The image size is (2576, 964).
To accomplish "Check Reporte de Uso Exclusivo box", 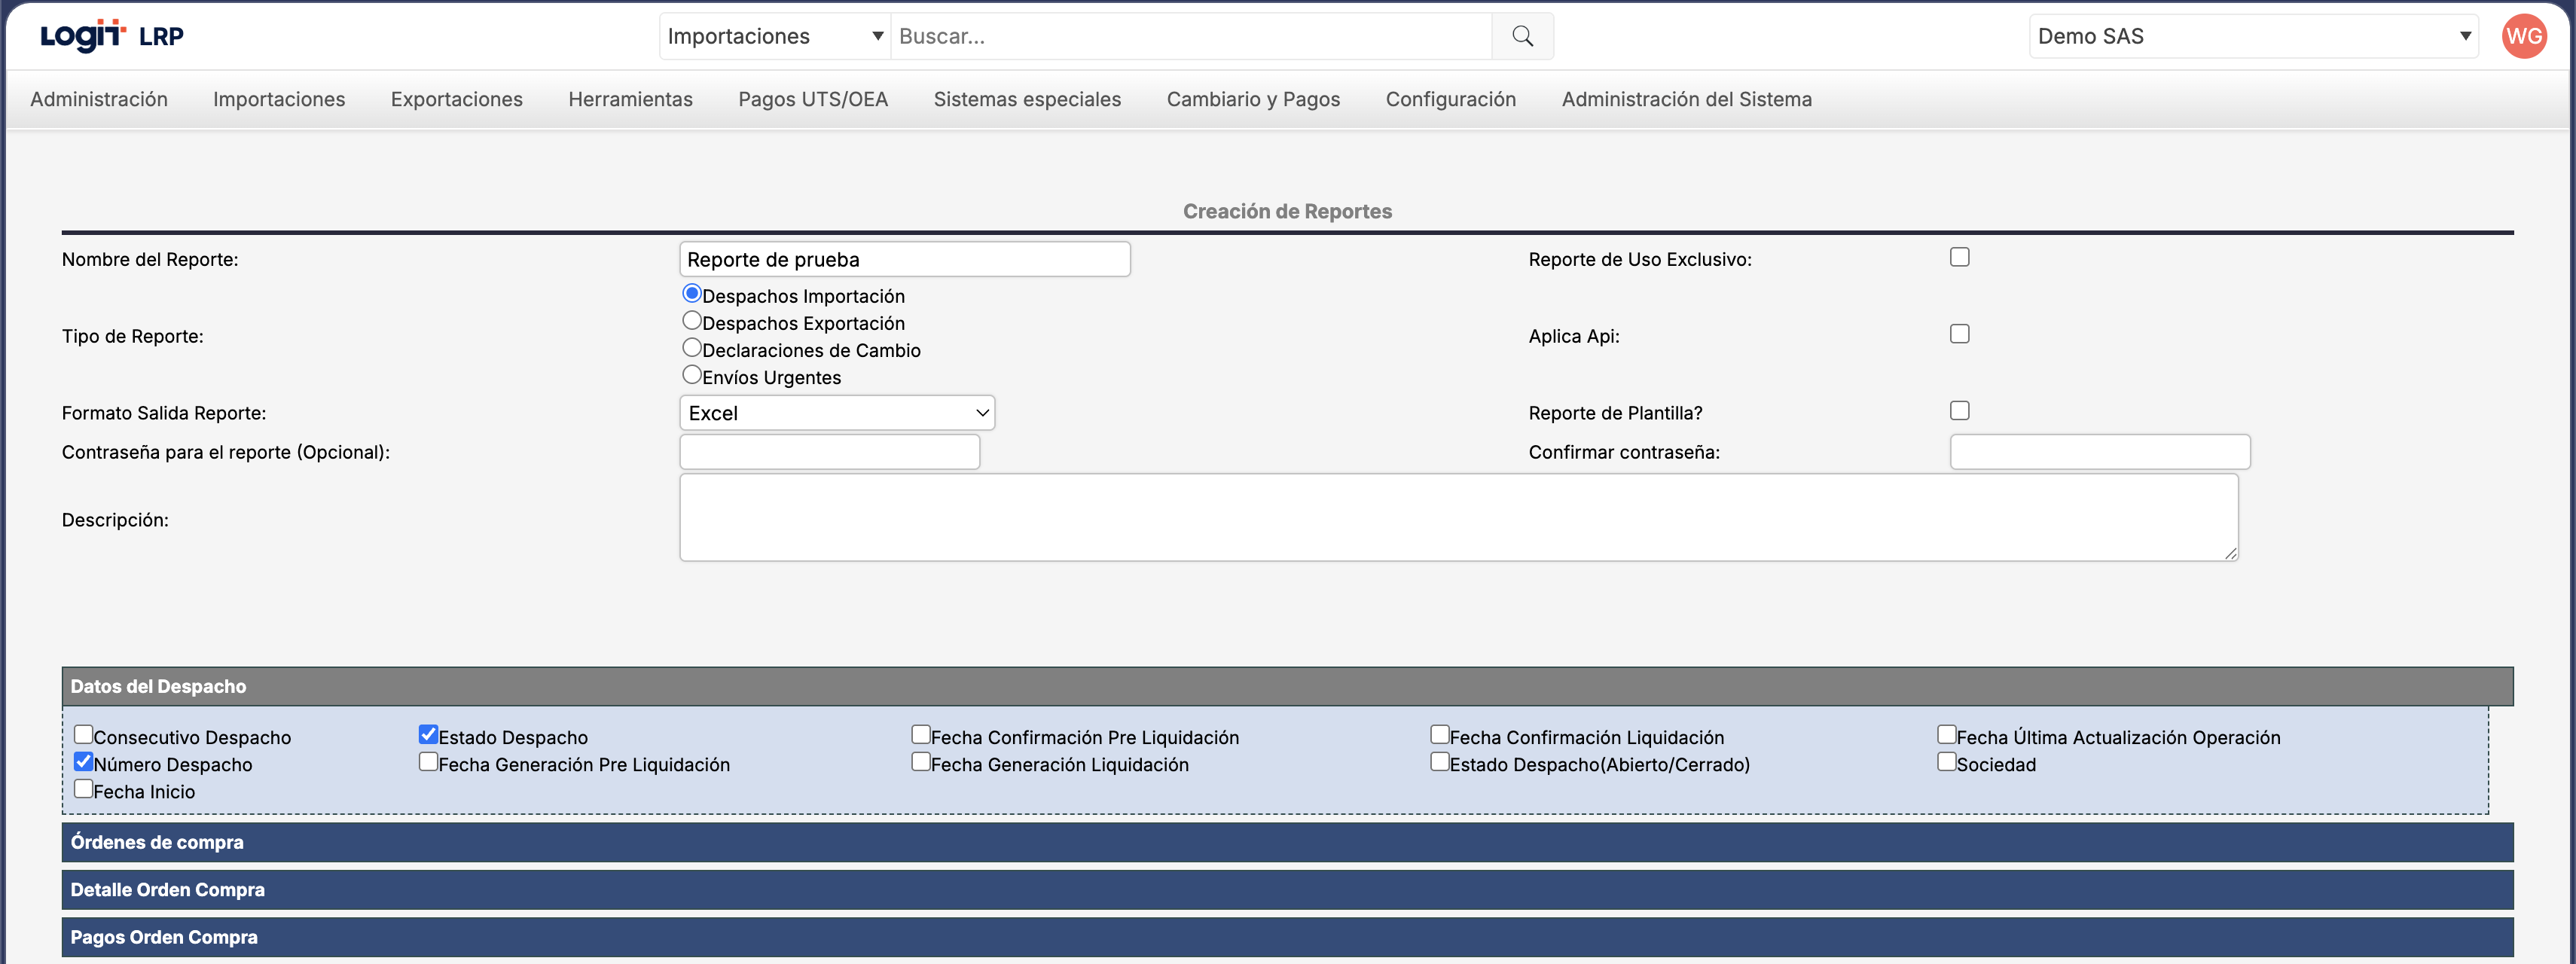I will [1959, 257].
